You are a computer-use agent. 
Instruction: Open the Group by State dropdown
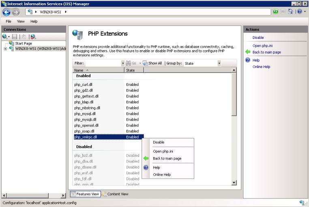(219, 63)
